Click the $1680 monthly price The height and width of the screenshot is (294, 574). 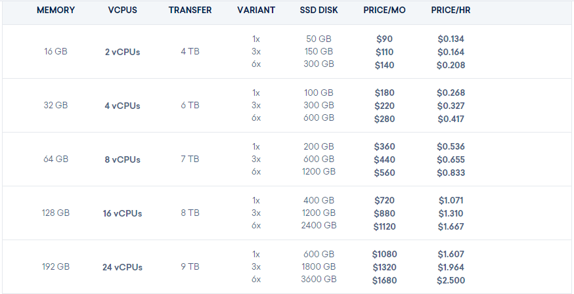tap(385, 281)
